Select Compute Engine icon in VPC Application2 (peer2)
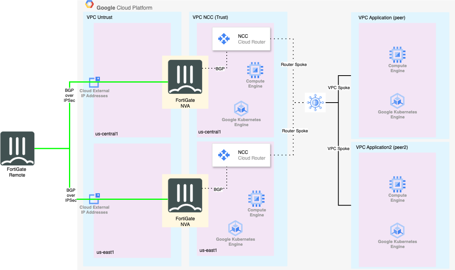This screenshot has width=455, height=270. 397,184
